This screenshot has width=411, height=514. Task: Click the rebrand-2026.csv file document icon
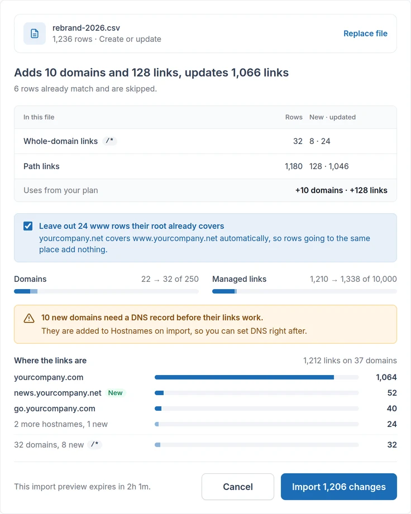35,33
